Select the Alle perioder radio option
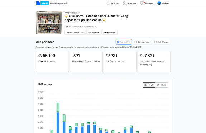Image resolution: width=206 pixels, height=133 pixels. (x=124, y=42)
